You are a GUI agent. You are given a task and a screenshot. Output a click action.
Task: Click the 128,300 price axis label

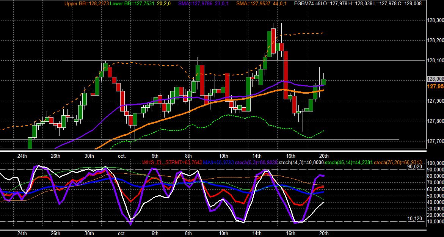(x=436, y=20)
